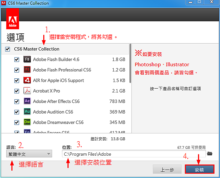This screenshot has height=178, width=220.
Task: Select Adobe Dreamweaver CS6 name
Action: 58,122
